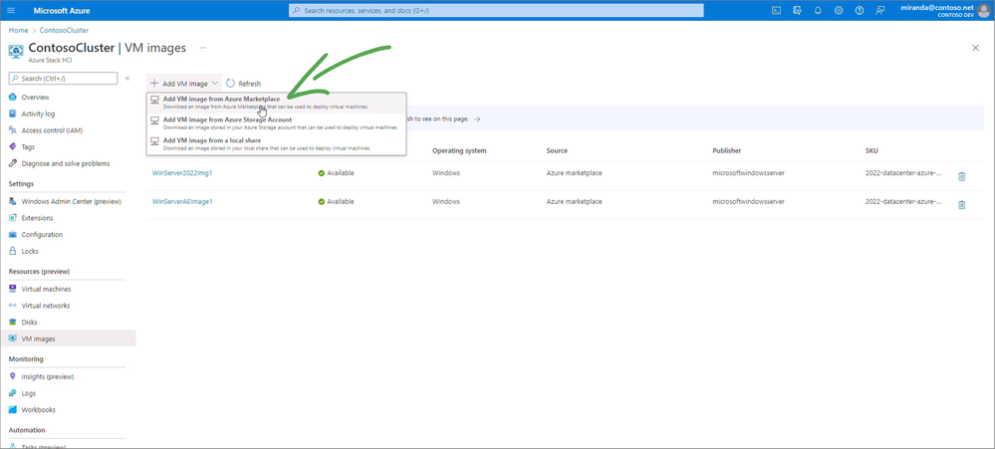Screen dimensions: 995x449
Task: Close the VM images blade
Action: pyautogui.click(x=975, y=48)
